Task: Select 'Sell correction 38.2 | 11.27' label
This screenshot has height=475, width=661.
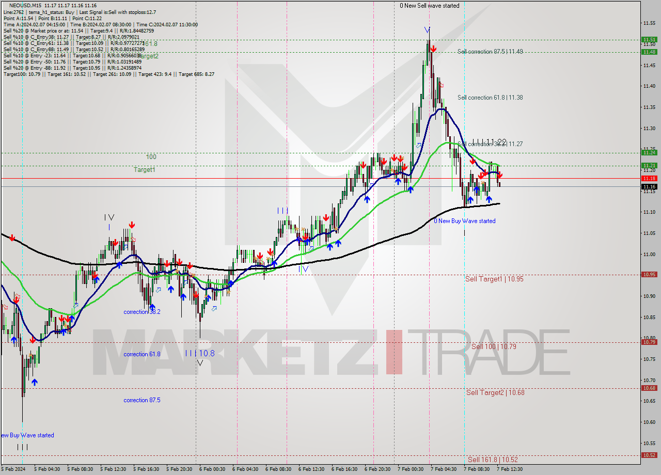Action: (490, 144)
